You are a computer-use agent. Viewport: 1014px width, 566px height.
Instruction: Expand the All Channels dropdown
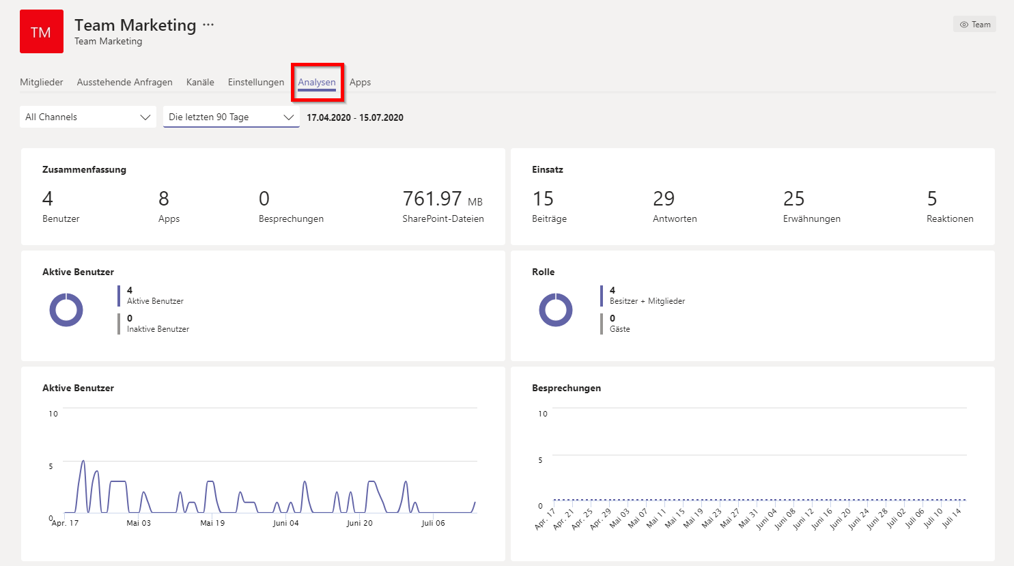[88, 117]
